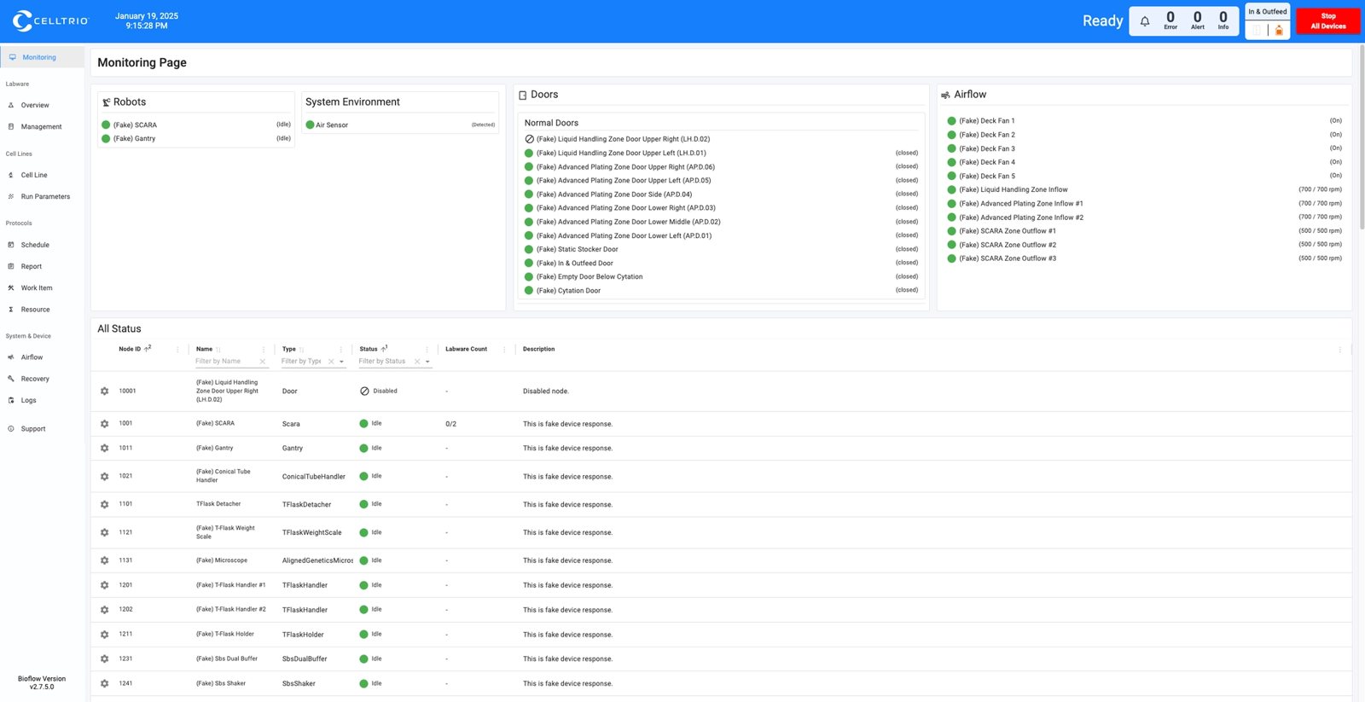Viewport: 1365px width, 702px height.
Task: Open Schedule under Protocols
Action: (35, 246)
